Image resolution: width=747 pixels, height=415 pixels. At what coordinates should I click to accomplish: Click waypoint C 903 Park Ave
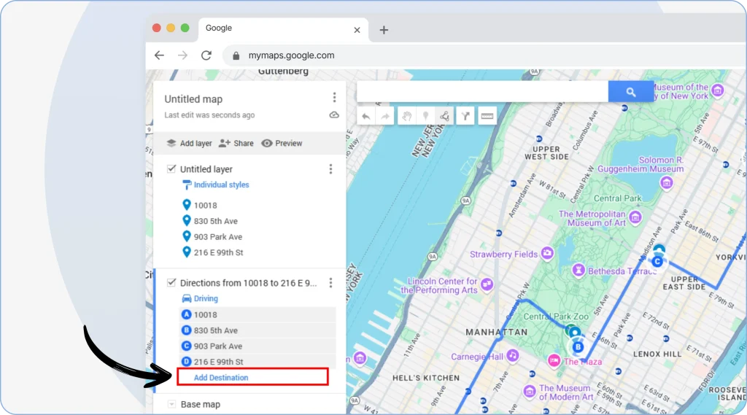(x=258, y=346)
